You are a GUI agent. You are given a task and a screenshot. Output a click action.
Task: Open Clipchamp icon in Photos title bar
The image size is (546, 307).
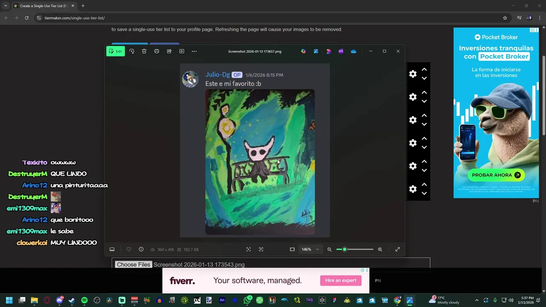341,51
